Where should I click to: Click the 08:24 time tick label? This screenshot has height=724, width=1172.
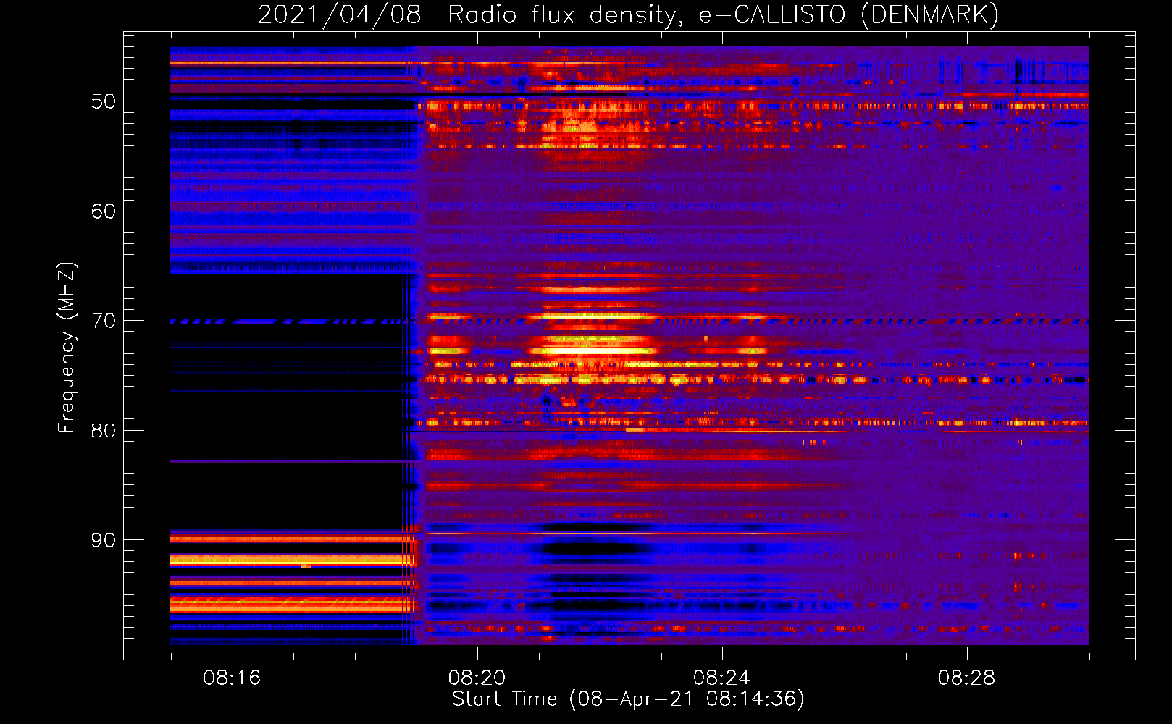pos(721,678)
